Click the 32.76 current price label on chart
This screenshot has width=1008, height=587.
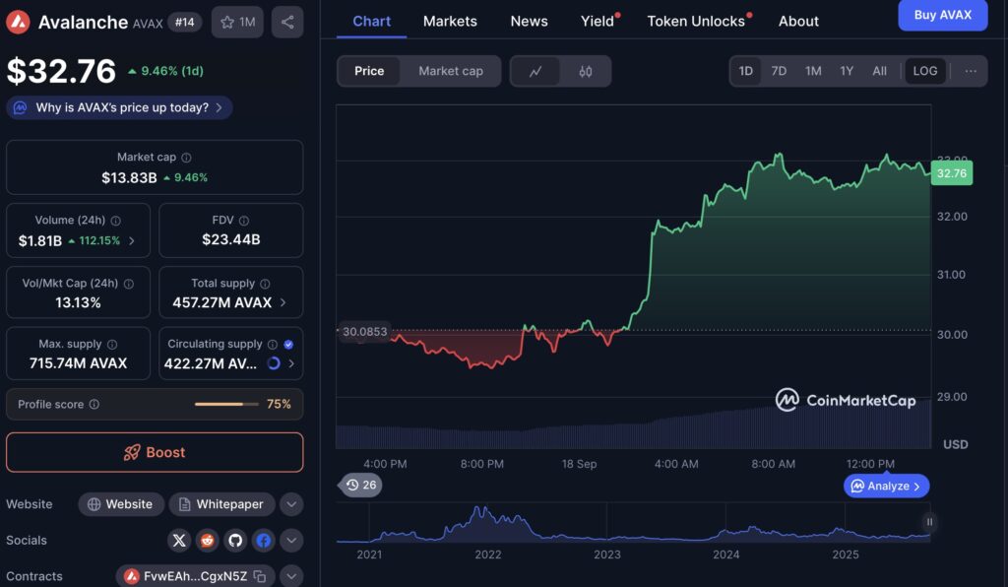pos(952,173)
